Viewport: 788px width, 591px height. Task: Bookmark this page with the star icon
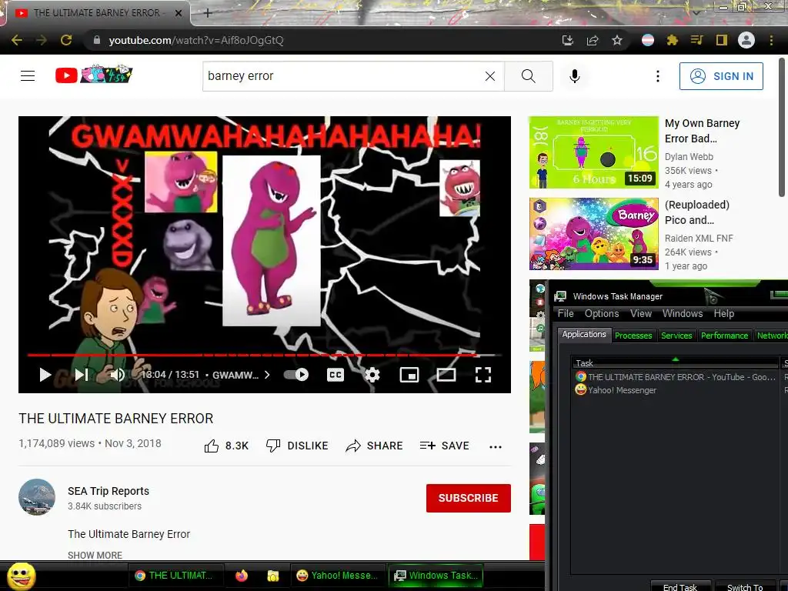(x=617, y=40)
